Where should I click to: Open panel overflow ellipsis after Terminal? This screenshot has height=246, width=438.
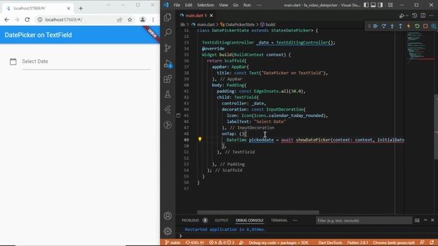(295, 220)
